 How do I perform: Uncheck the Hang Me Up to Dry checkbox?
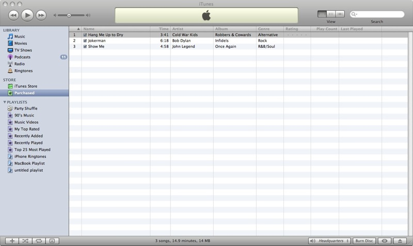[85, 35]
